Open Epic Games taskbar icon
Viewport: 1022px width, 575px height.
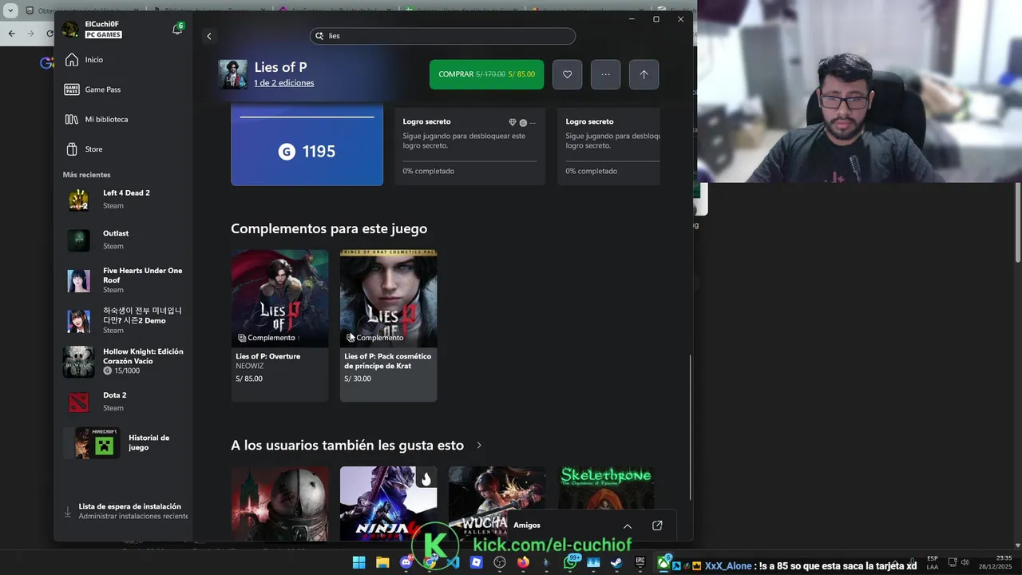coord(640,563)
